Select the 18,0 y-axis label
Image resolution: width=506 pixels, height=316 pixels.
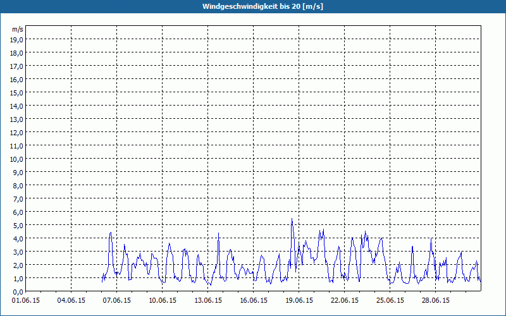tap(17, 53)
